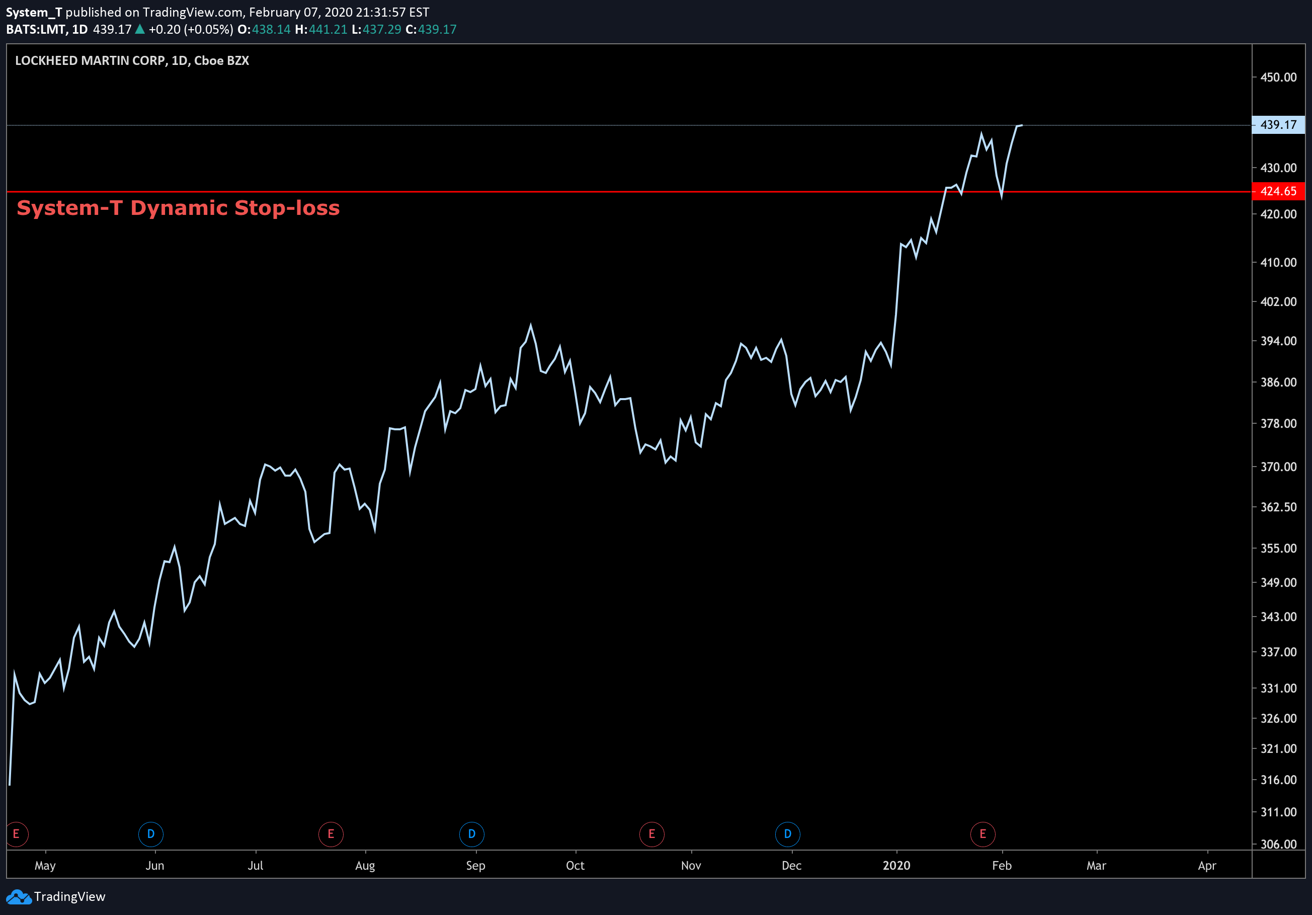The width and height of the screenshot is (1312, 915).
Task: Click the 321.00 price axis label
Action: click(1279, 749)
